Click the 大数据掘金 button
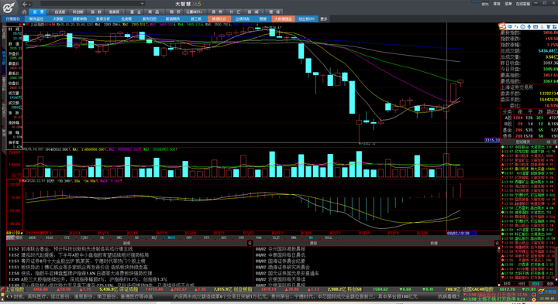 pos(283,19)
